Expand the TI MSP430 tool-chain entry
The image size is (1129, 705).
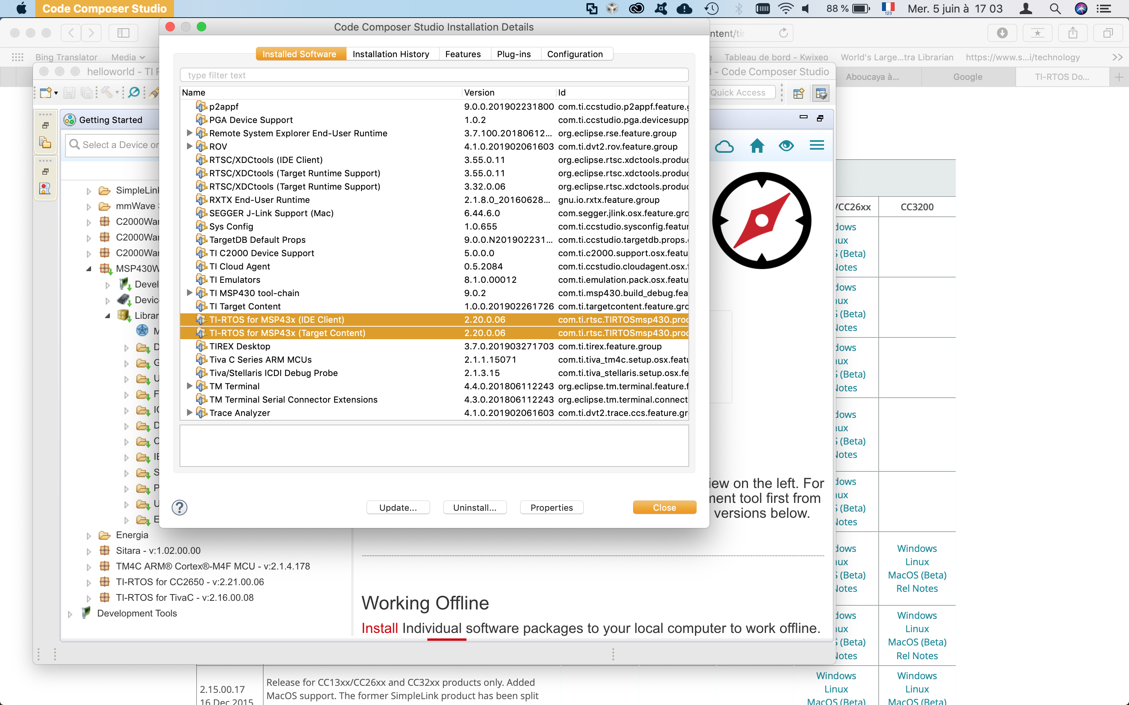189,293
